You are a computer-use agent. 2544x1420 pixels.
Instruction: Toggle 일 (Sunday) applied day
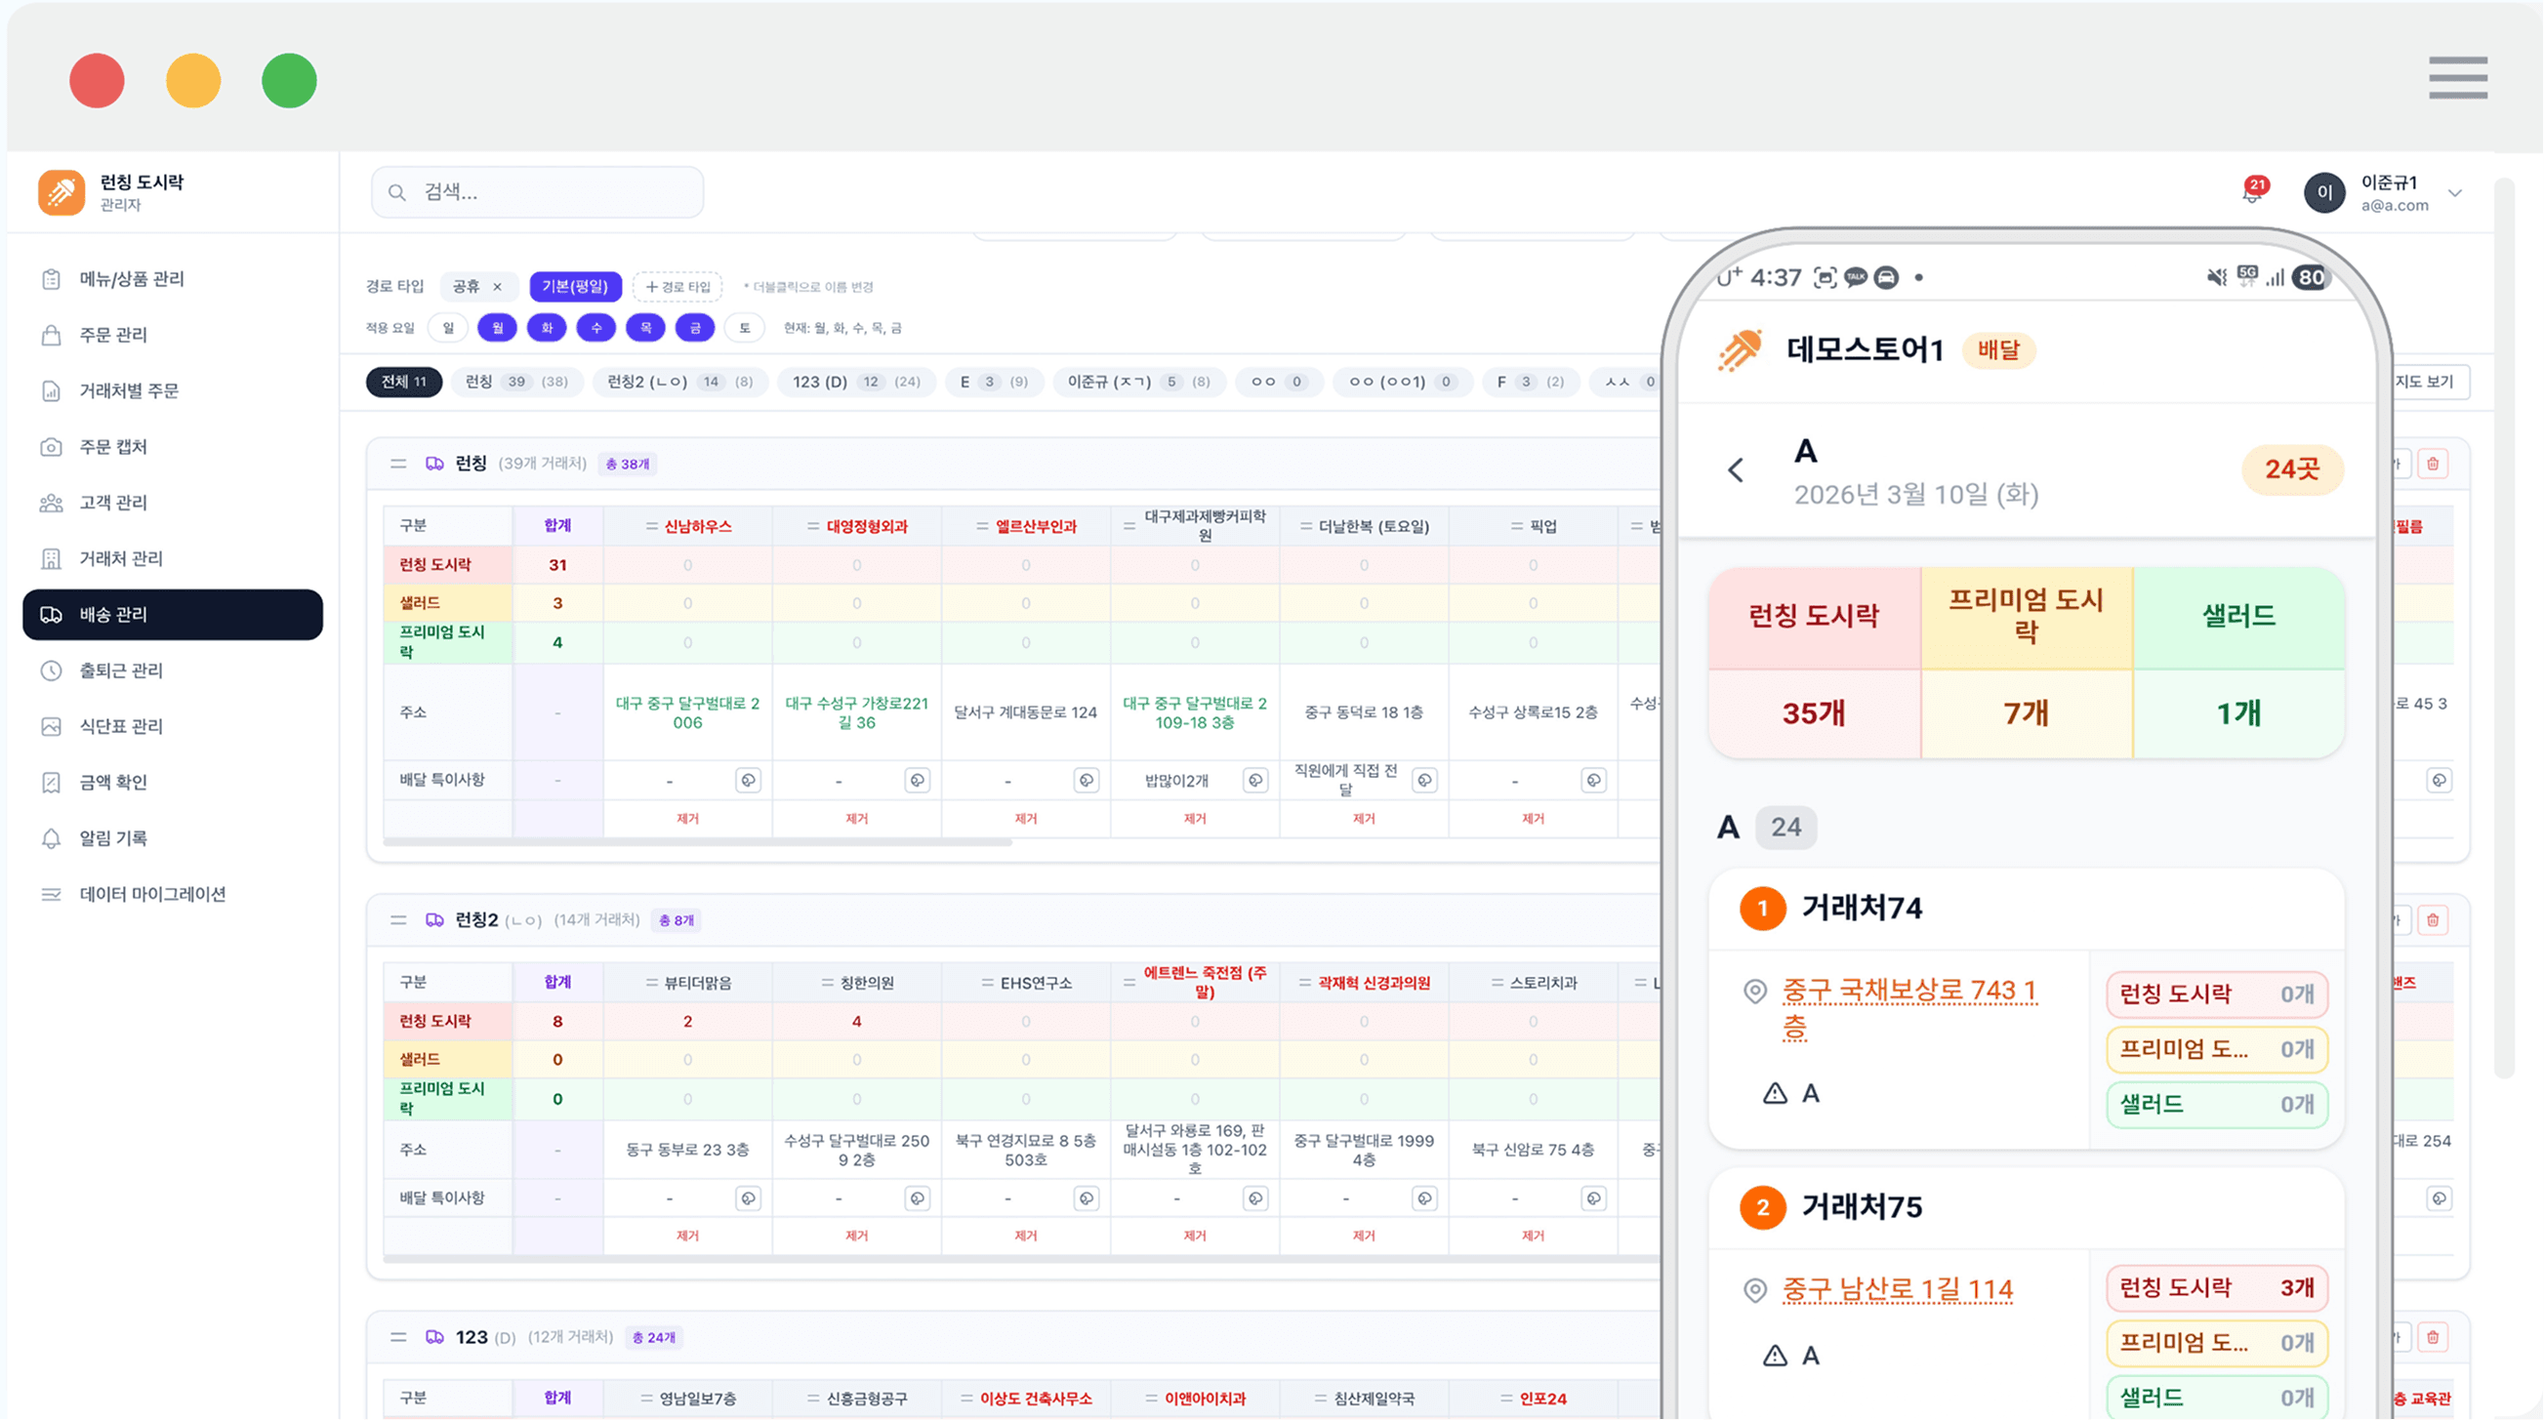[448, 328]
